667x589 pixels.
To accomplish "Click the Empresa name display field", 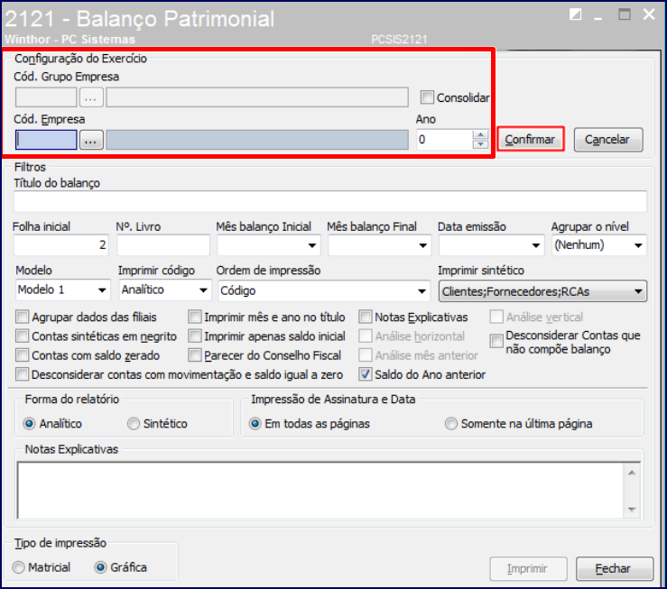I will pos(257,140).
